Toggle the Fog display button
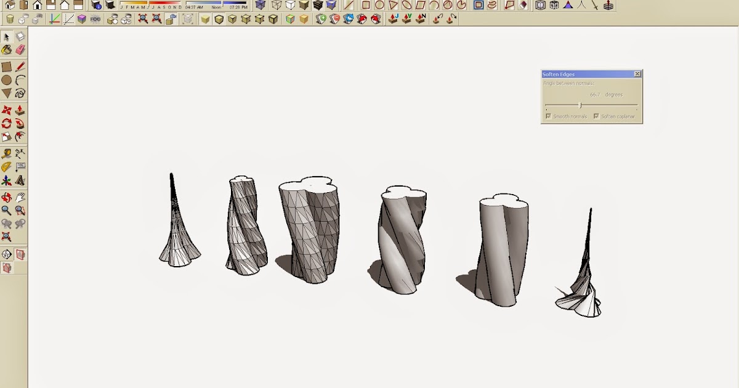 click(x=95, y=19)
